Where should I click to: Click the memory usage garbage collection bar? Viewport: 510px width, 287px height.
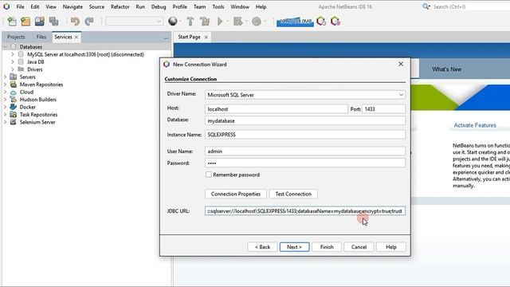[295, 22]
